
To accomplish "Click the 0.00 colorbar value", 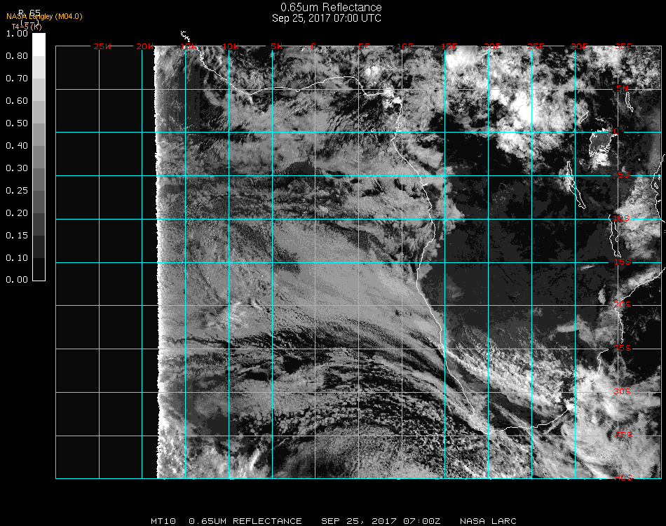I will pos(17,280).
